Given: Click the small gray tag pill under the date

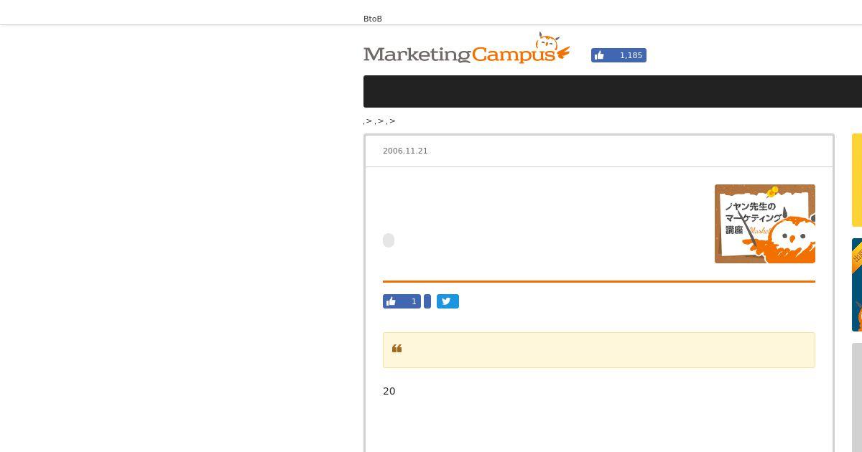Looking at the screenshot, I should point(389,240).
